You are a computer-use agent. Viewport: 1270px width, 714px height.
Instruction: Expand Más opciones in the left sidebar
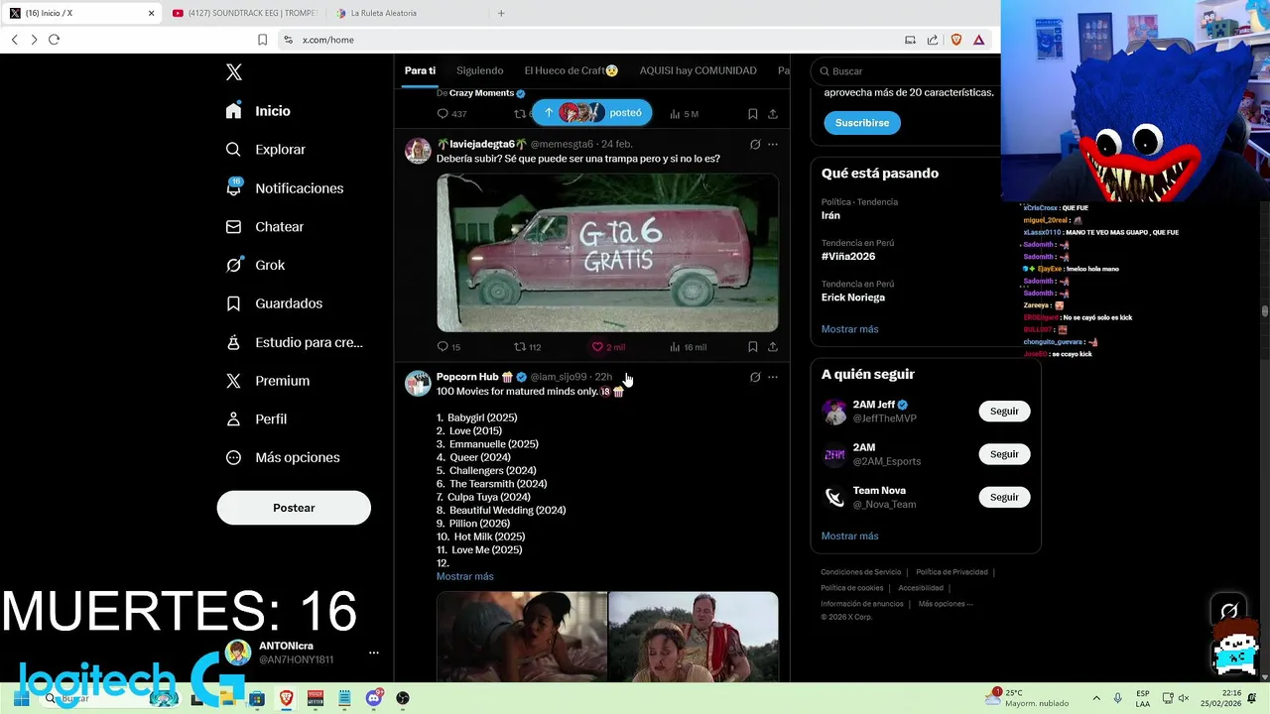(x=283, y=458)
